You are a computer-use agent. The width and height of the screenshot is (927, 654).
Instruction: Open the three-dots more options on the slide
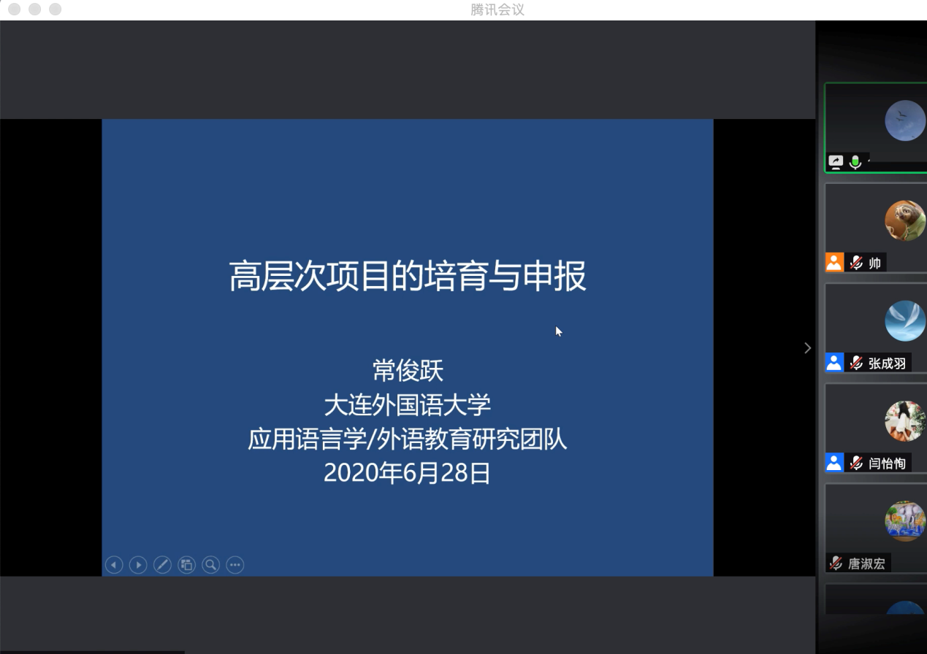pyautogui.click(x=234, y=565)
